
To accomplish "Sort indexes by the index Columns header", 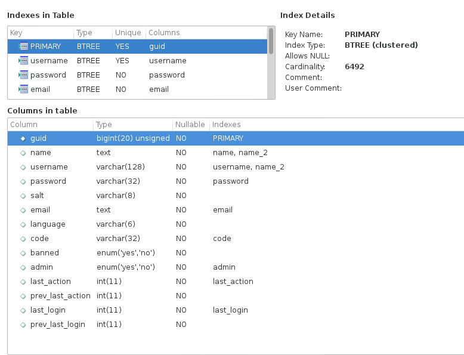I will tap(206, 33).
